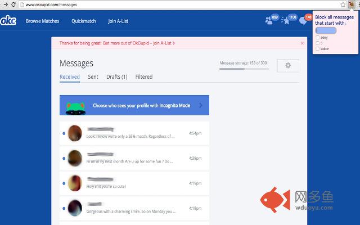Tick the 'babe' block checkbox
360x225 pixels.
coord(317,49)
